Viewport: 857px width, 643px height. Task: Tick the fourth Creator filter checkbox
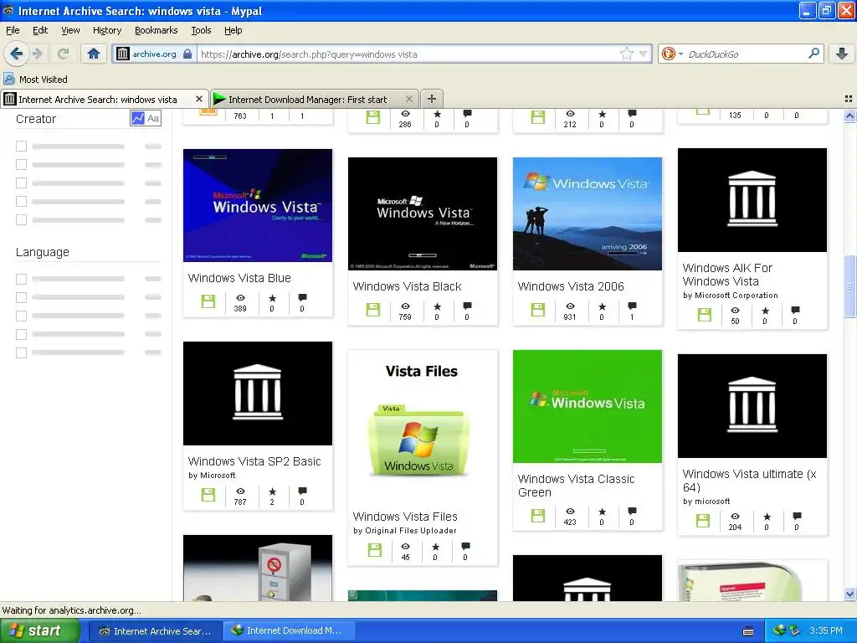(21, 201)
